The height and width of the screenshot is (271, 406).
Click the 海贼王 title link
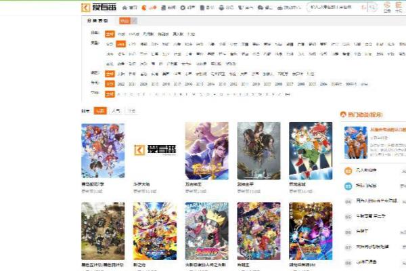tap(243, 265)
